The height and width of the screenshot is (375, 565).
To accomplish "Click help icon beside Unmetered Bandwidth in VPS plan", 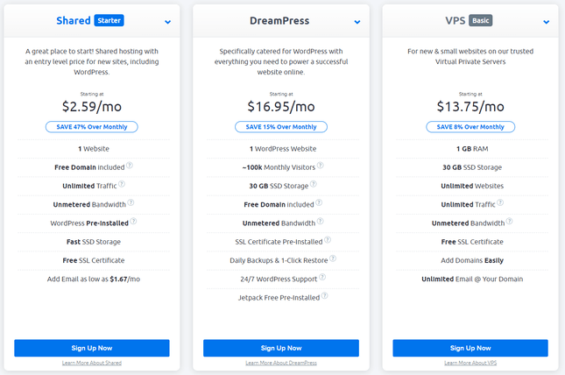I will point(509,221).
